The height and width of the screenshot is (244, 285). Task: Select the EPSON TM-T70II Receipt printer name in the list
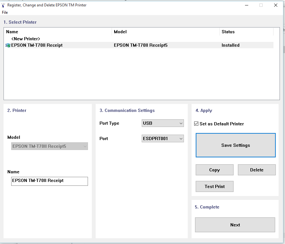coord(37,45)
